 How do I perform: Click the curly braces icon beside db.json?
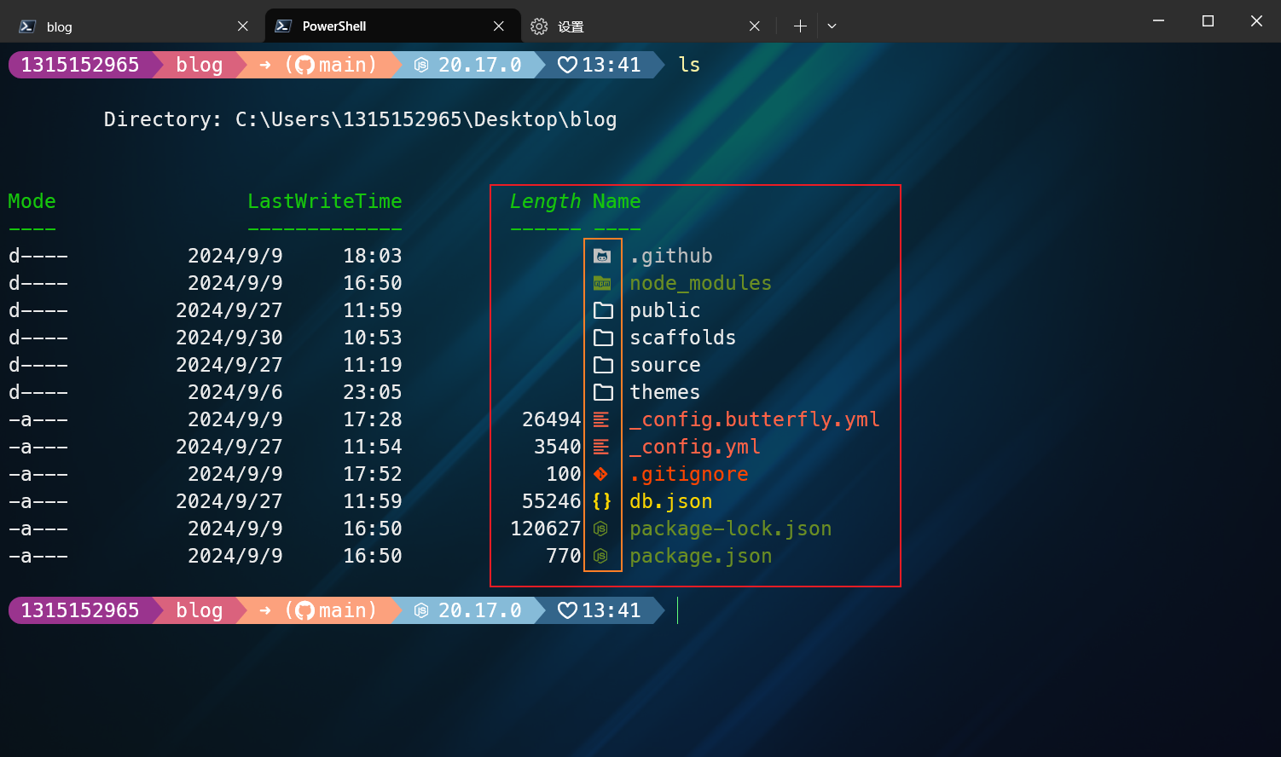pyautogui.click(x=602, y=501)
